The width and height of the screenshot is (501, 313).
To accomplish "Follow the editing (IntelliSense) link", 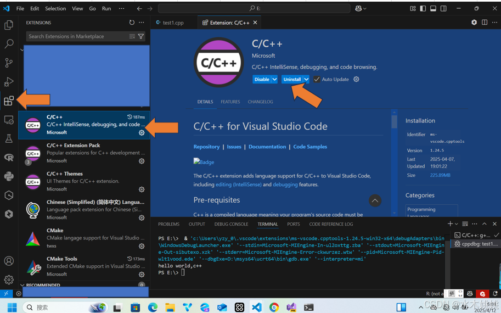I will click(238, 185).
